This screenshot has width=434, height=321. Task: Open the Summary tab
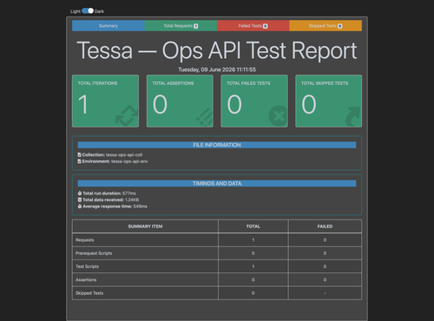coord(108,26)
